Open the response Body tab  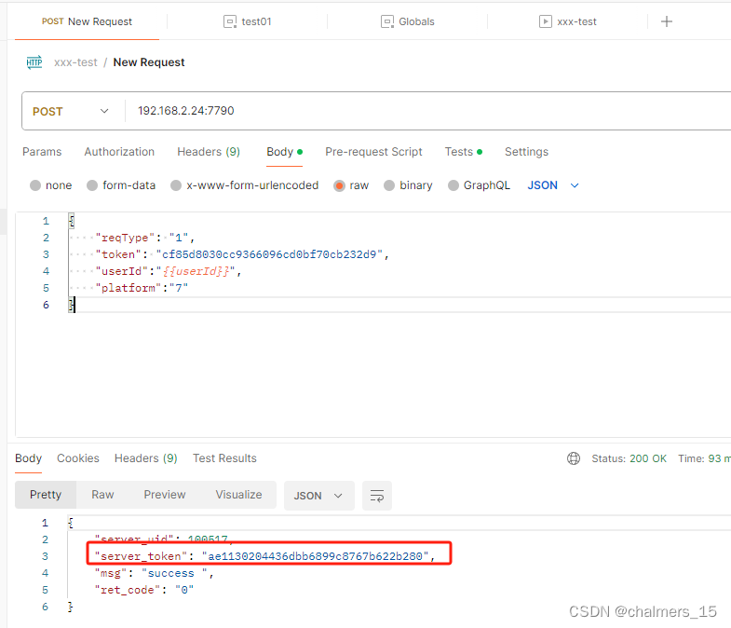click(x=29, y=458)
